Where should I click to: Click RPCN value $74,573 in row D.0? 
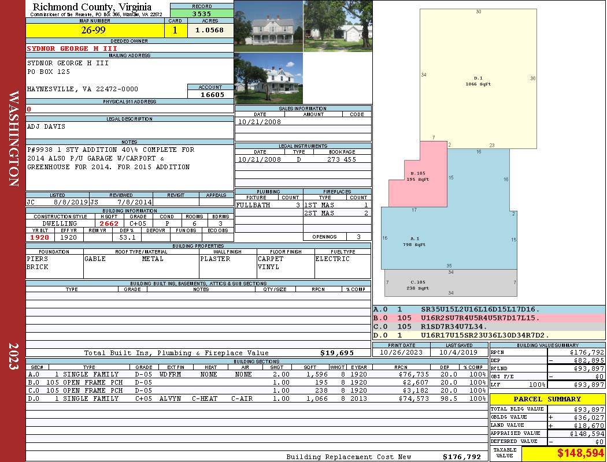(413, 398)
